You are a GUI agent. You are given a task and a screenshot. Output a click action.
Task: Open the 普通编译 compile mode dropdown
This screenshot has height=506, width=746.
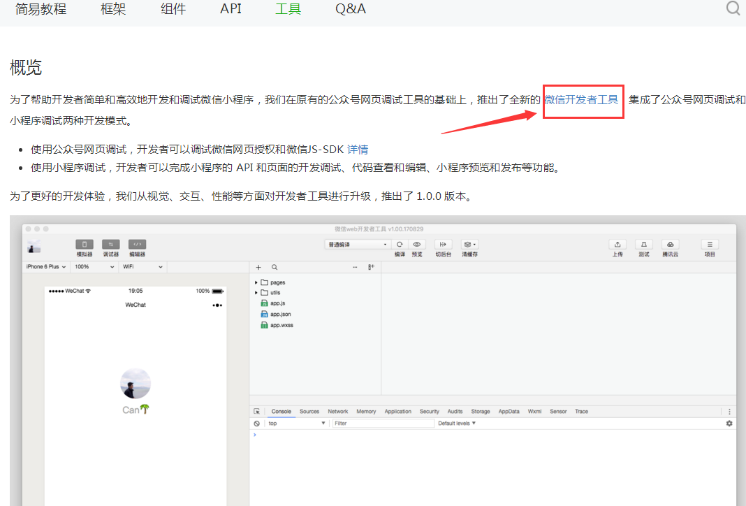coord(358,244)
